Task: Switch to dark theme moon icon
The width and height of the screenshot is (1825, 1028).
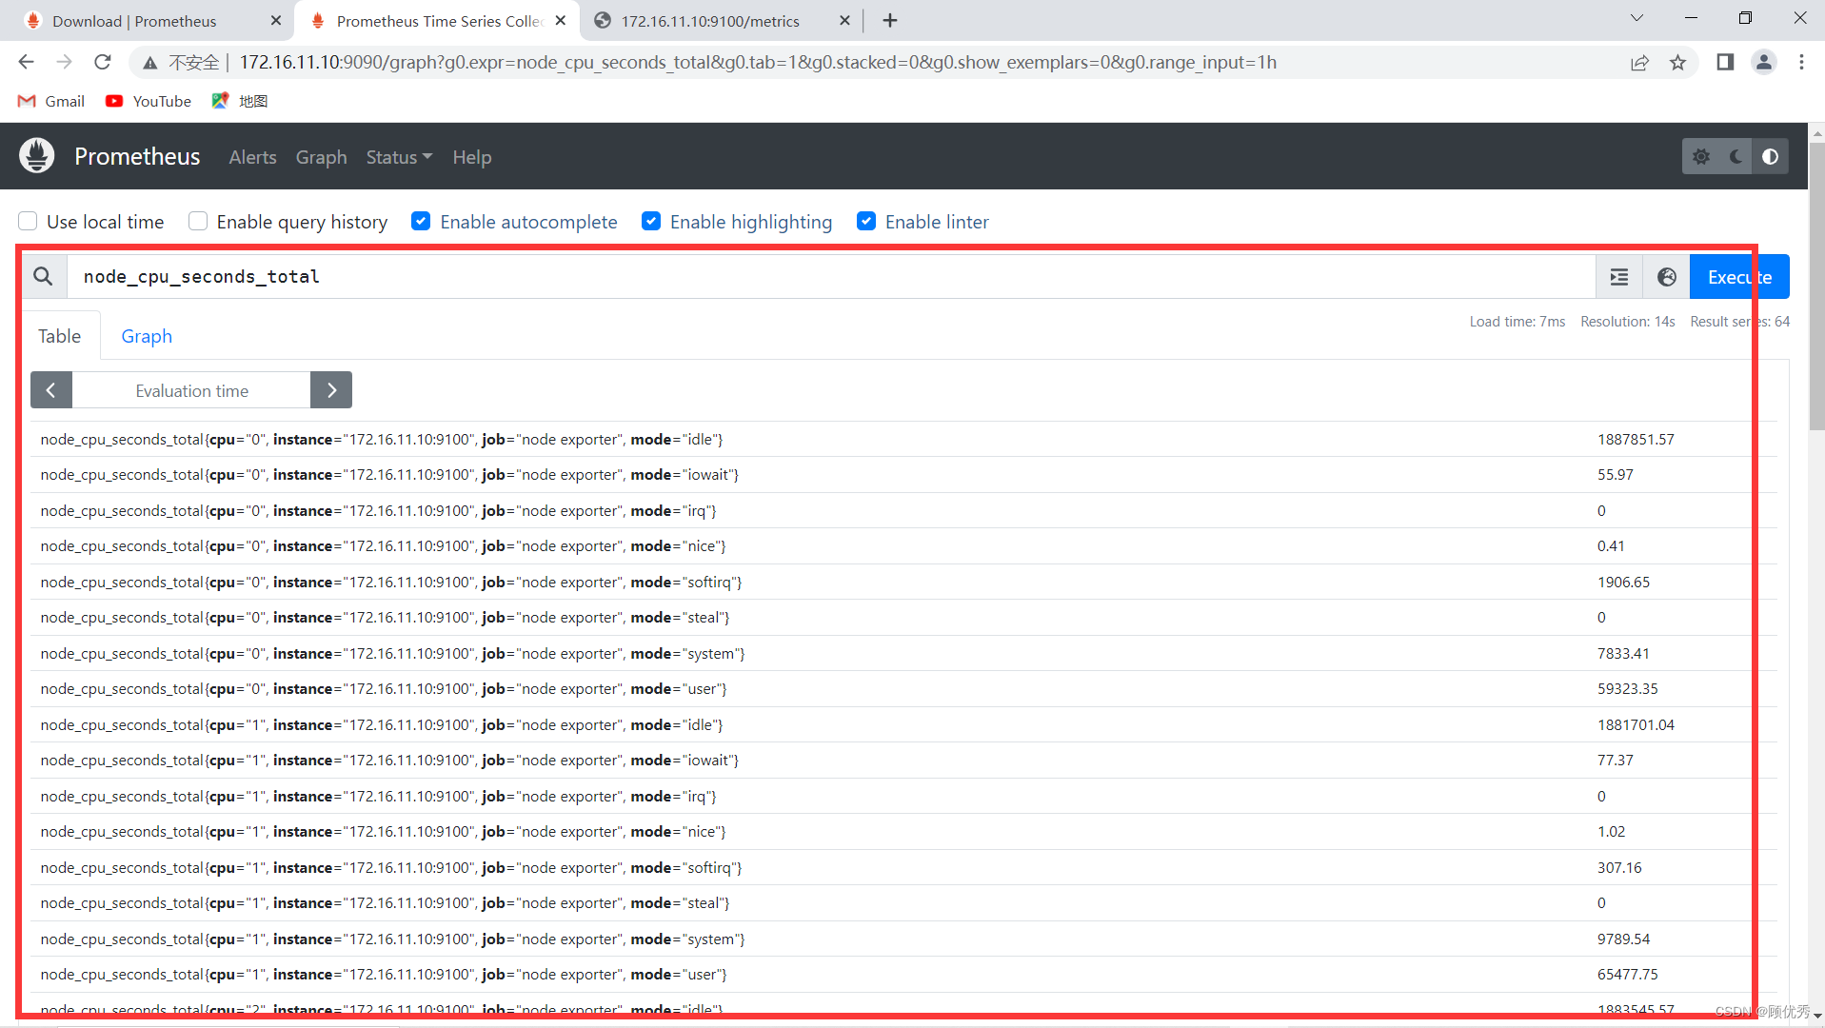Action: [1736, 156]
